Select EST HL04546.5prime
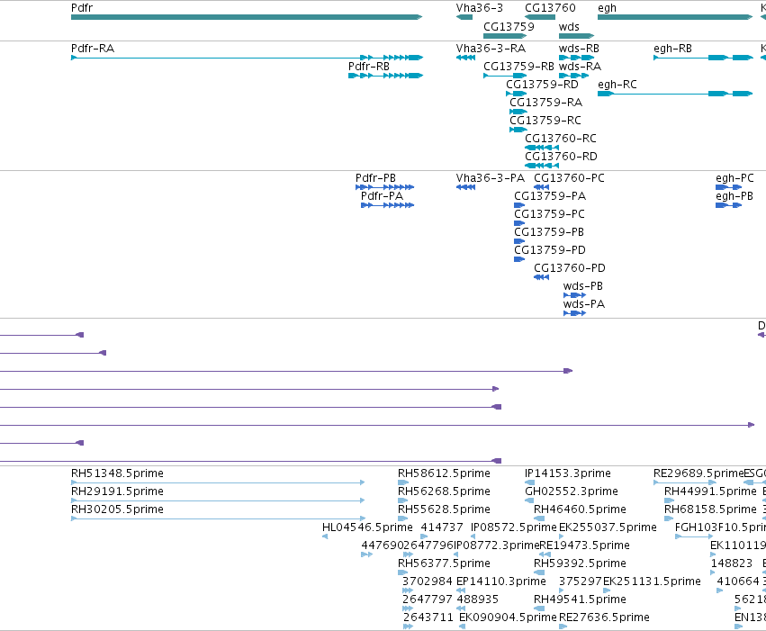The width and height of the screenshot is (766, 631). click(367, 527)
